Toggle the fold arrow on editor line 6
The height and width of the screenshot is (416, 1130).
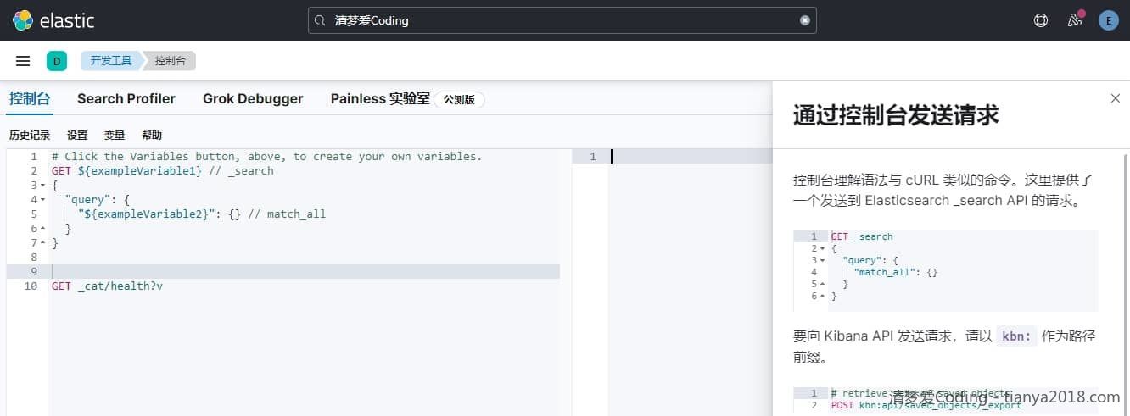tap(43, 229)
